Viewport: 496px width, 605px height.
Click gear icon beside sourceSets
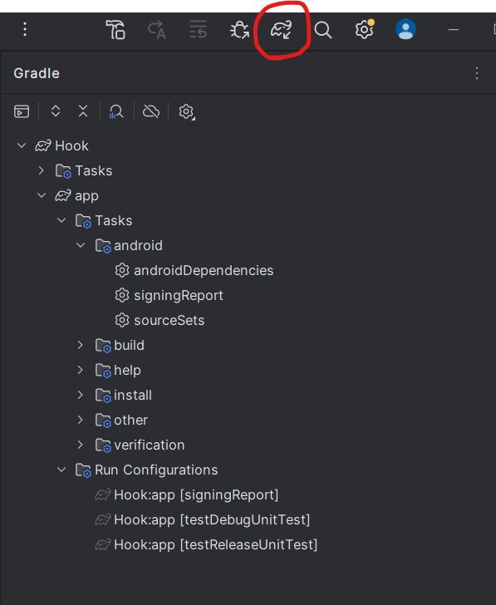click(122, 320)
